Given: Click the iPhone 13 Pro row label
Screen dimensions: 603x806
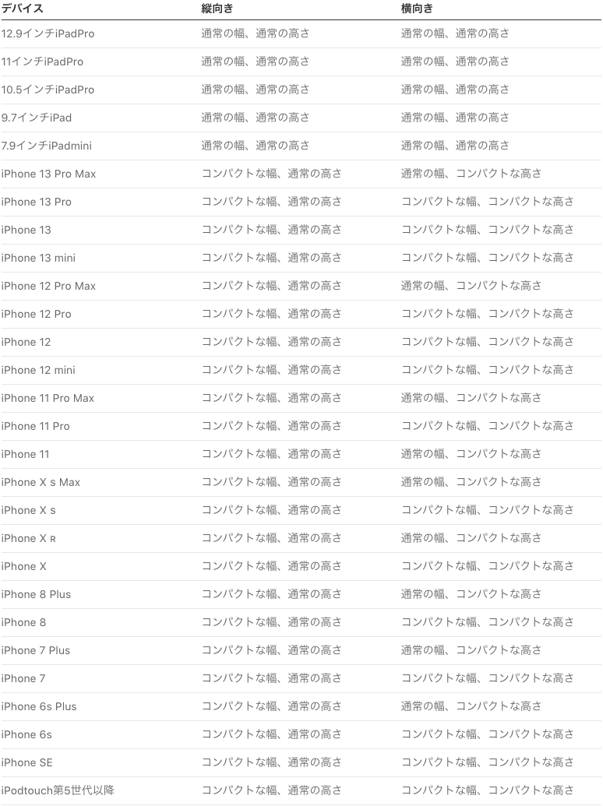Looking at the screenshot, I should [x=36, y=202].
